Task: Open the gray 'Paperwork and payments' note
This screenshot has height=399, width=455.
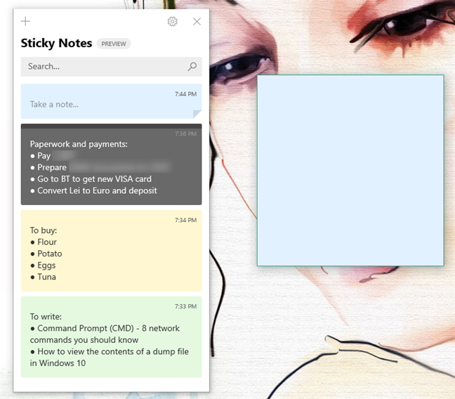Action: point(111,164)
